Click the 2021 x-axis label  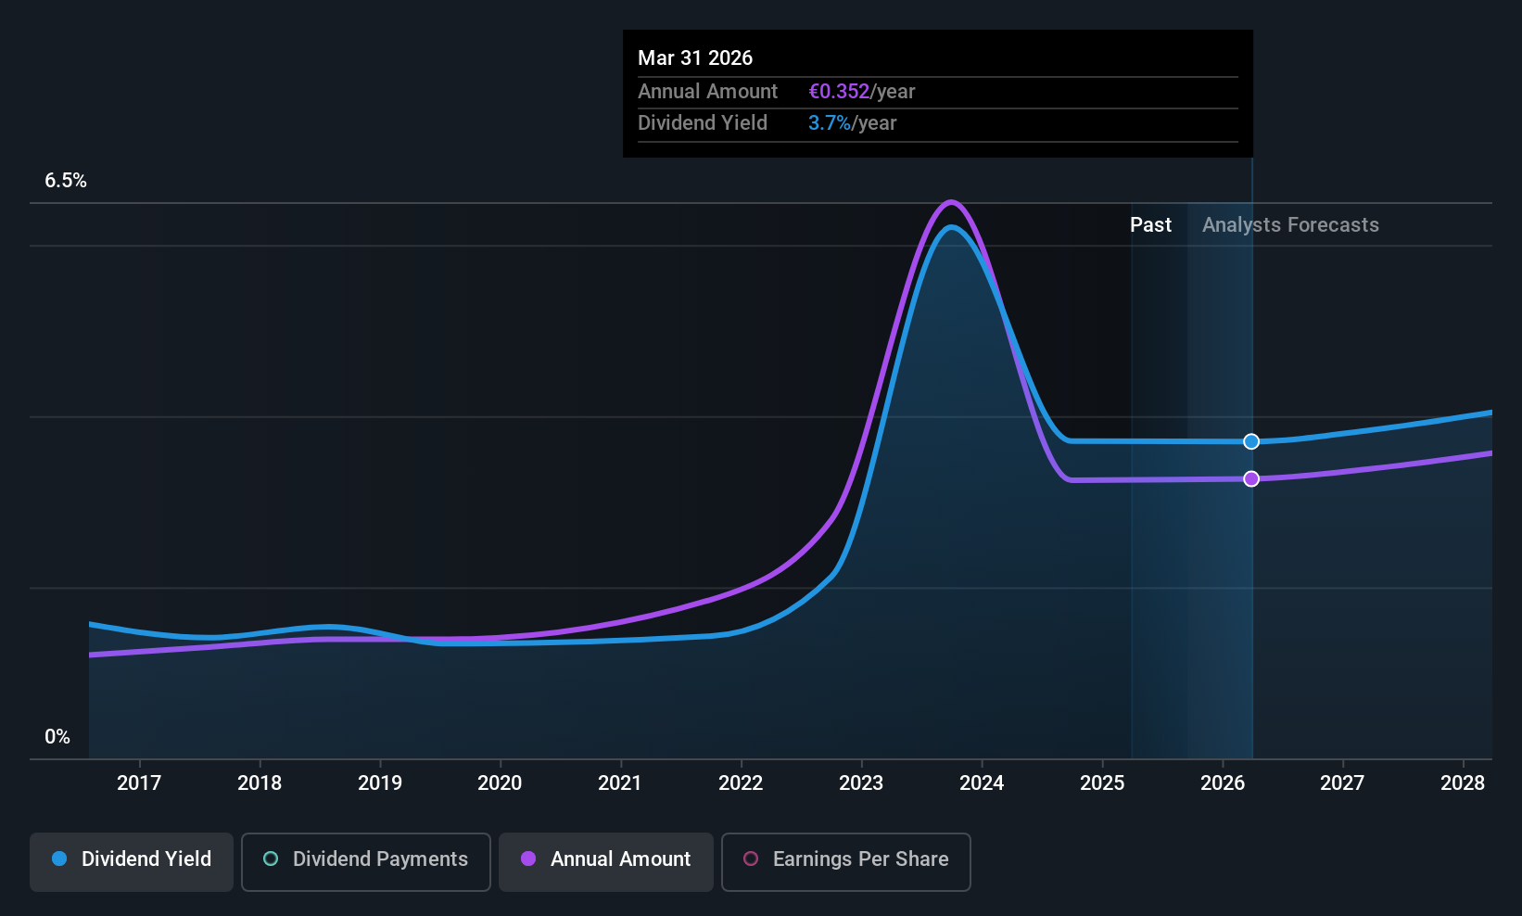(x=620, y=782)
